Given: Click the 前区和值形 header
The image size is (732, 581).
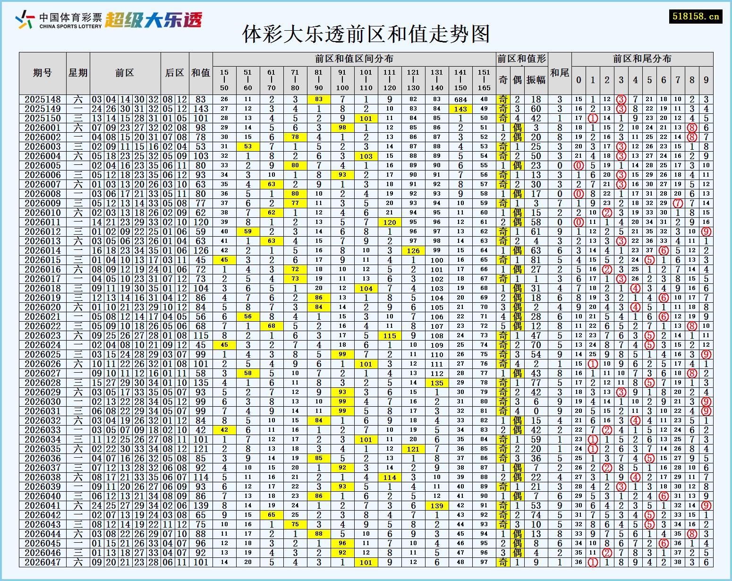Looking at the screenshot, I should pos(522,59).
